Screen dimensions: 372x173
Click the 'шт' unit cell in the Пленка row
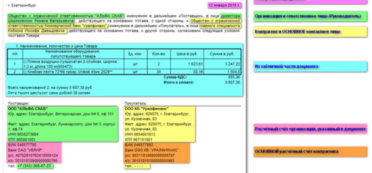point(136,64)
